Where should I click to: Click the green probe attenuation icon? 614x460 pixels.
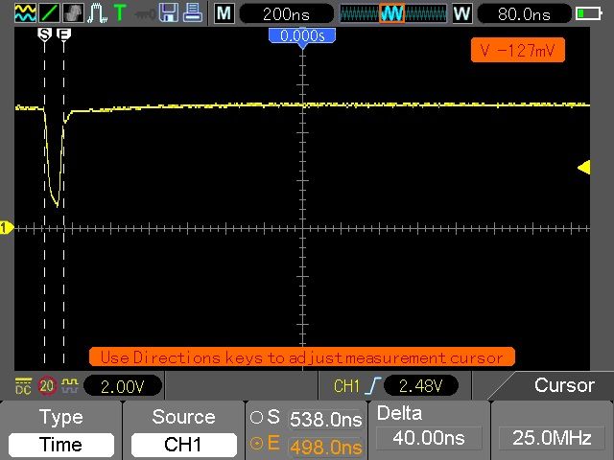coord(70,385)
